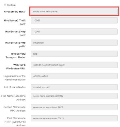The width and height of the screenshot is (120, 127).
Task: Click the HiveServer2 Thrift port label
Action: (x=15, y=22)
